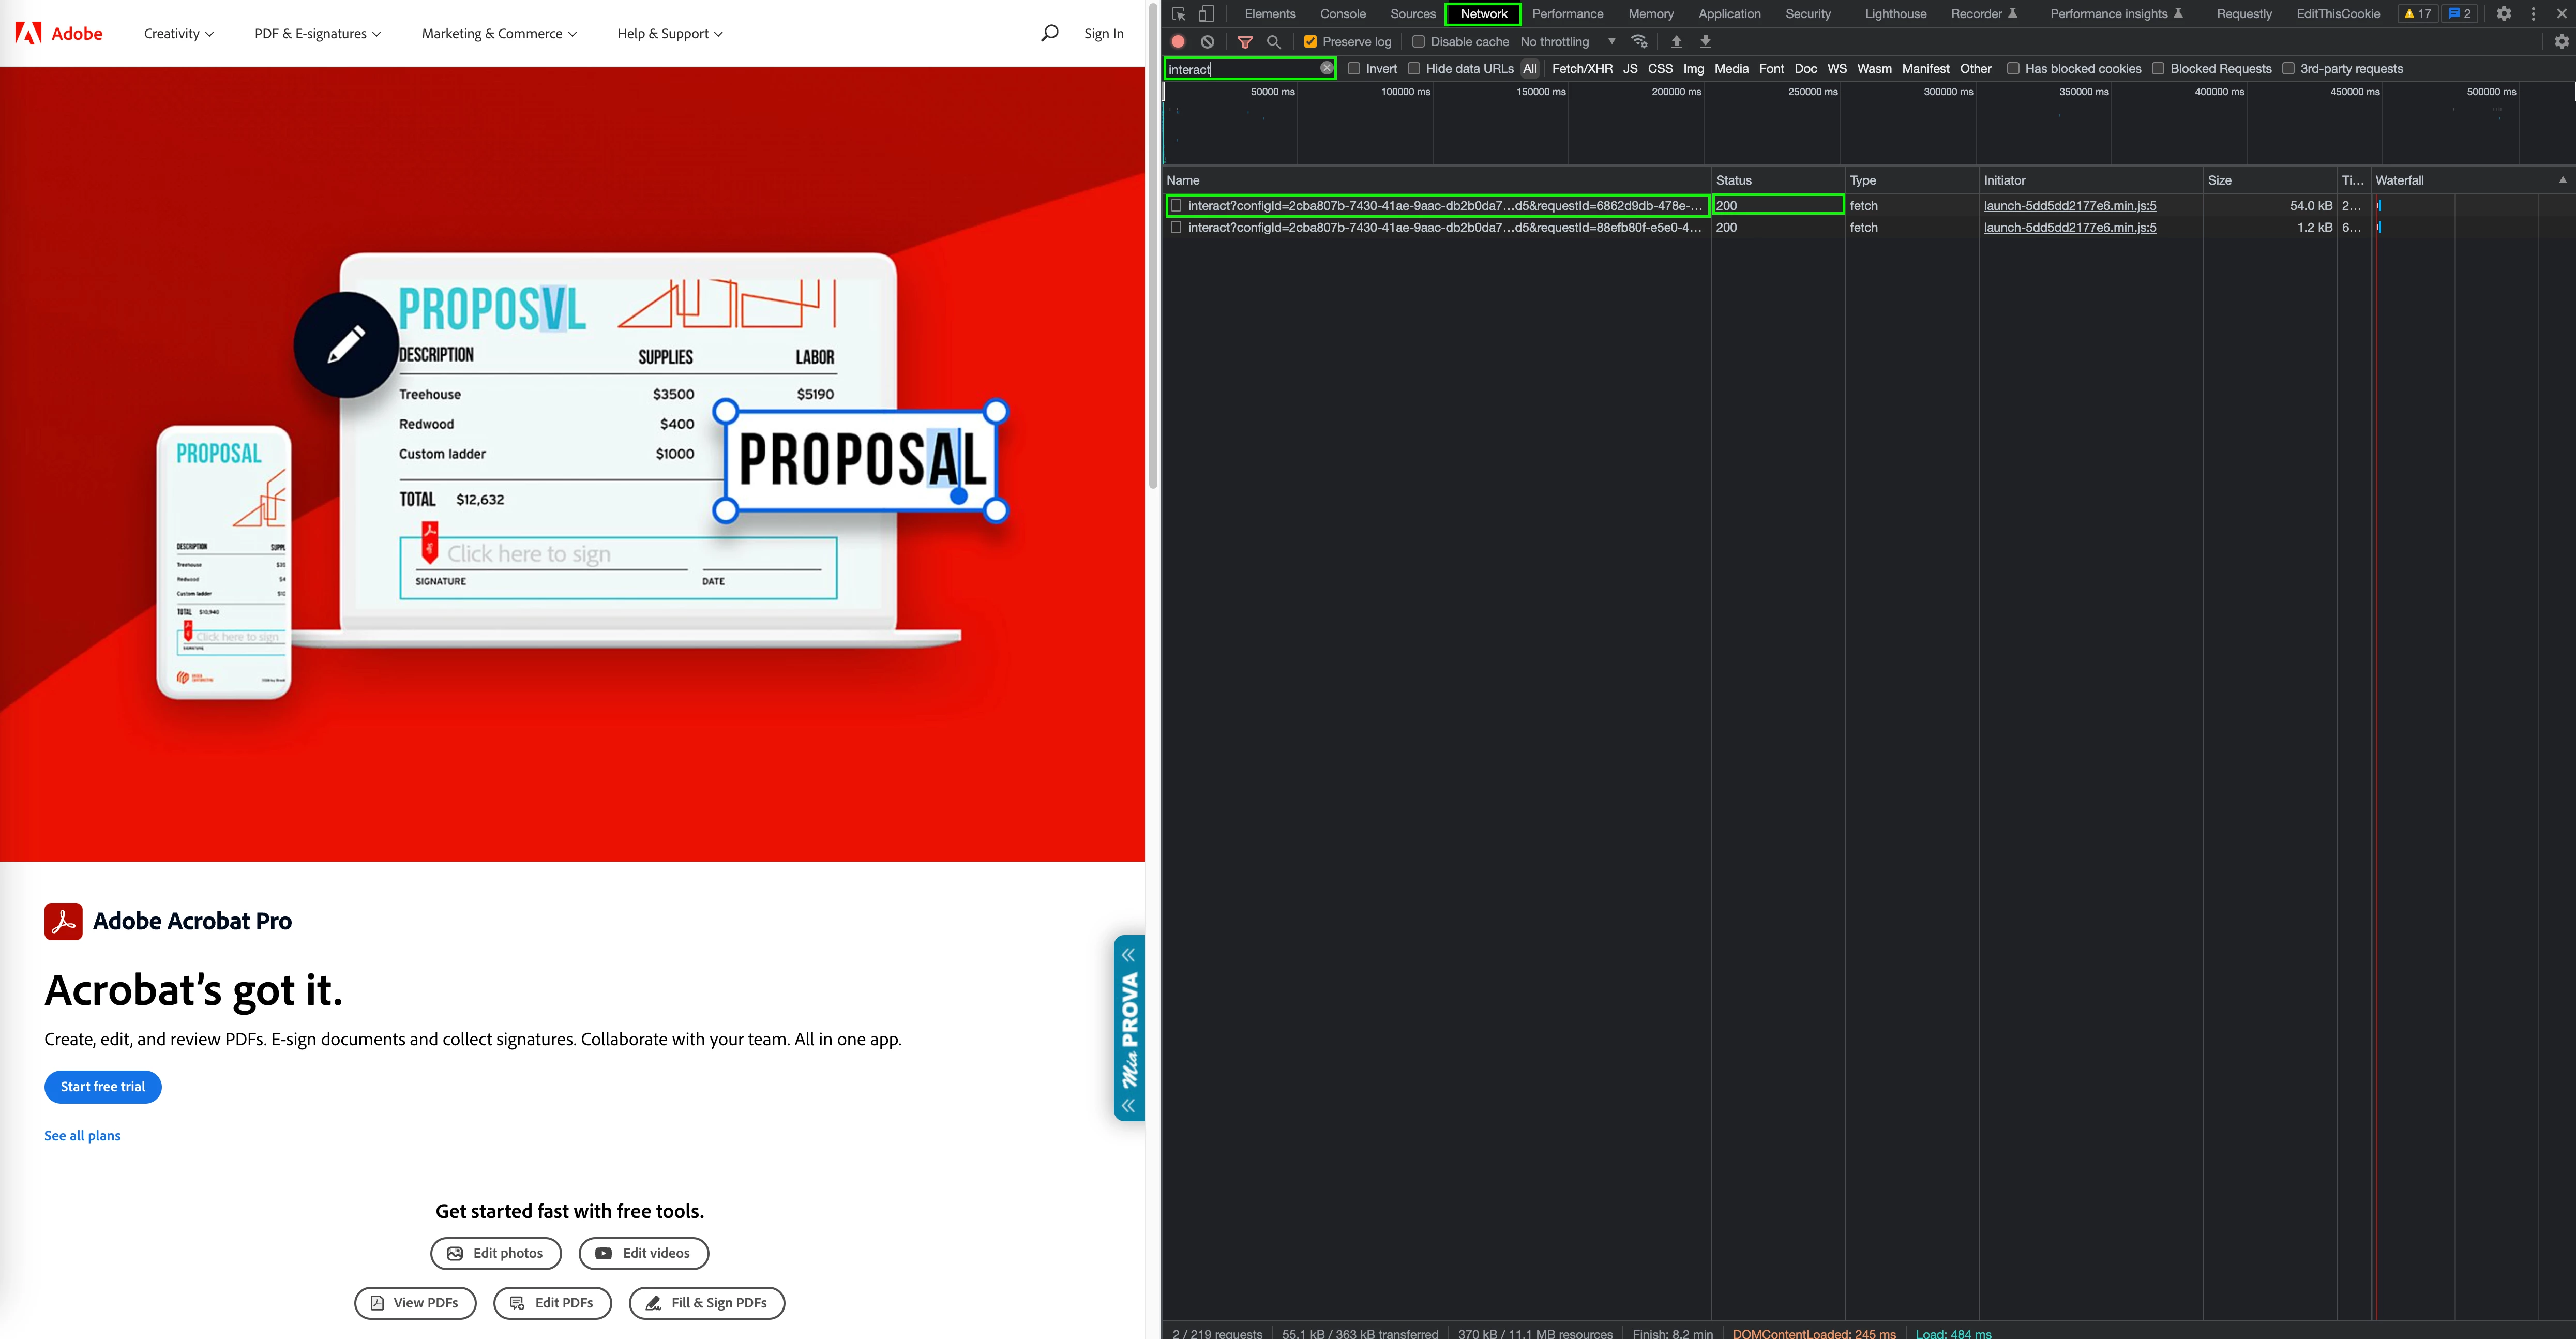Click the red record network log button
This screenshot has width=2576, height=1339.
tap(1179, 42)
